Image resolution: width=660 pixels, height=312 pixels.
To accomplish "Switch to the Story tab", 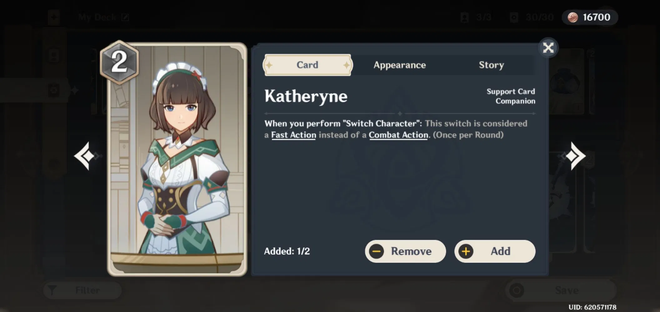I will click(491, 65).
